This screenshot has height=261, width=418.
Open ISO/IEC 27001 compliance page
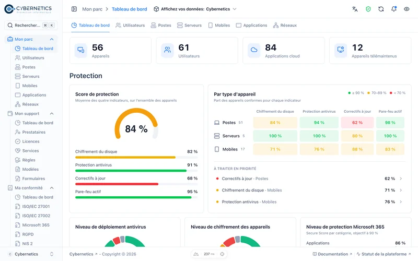point(36,206)
